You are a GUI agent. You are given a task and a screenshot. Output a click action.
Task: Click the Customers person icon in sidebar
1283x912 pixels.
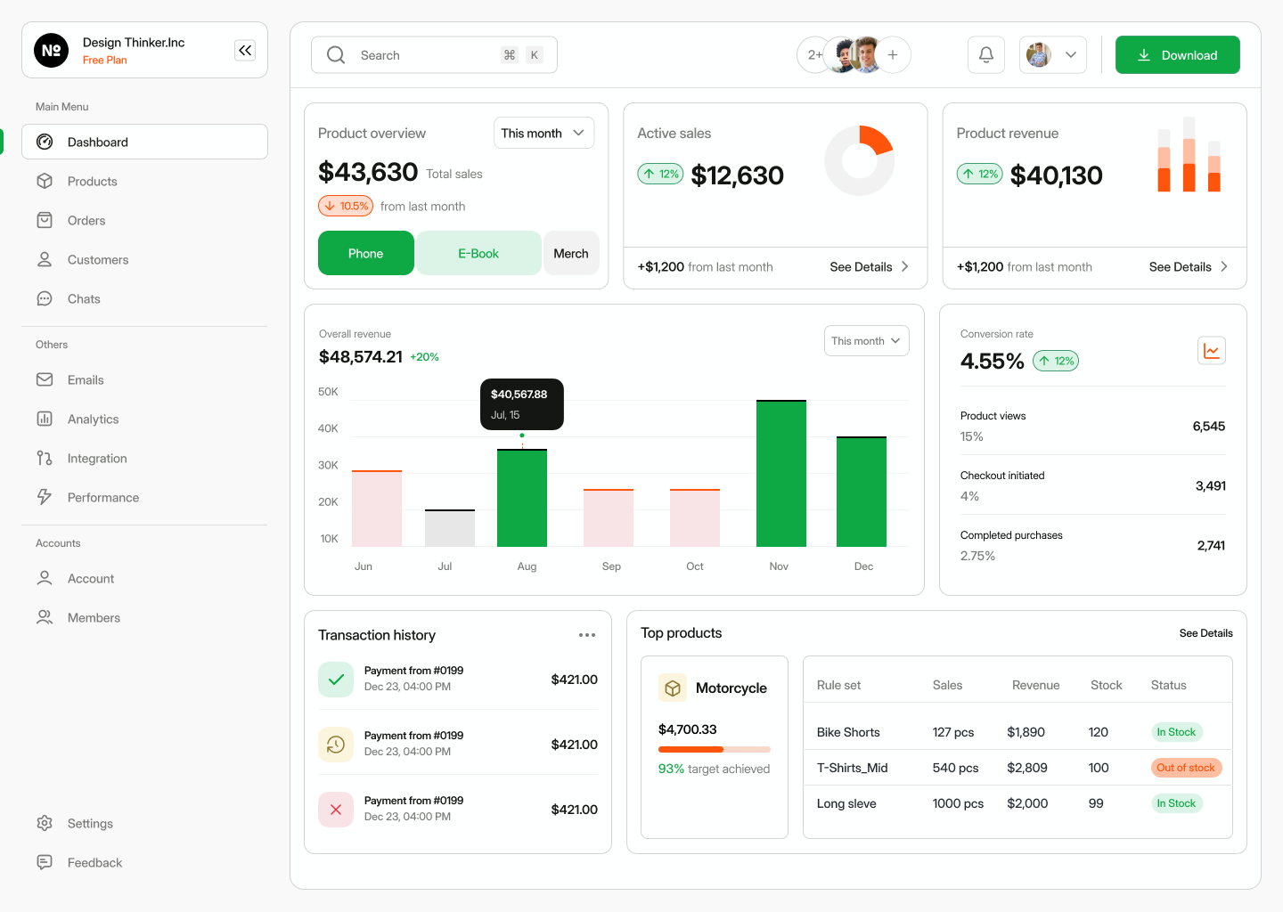coord(45,259)
